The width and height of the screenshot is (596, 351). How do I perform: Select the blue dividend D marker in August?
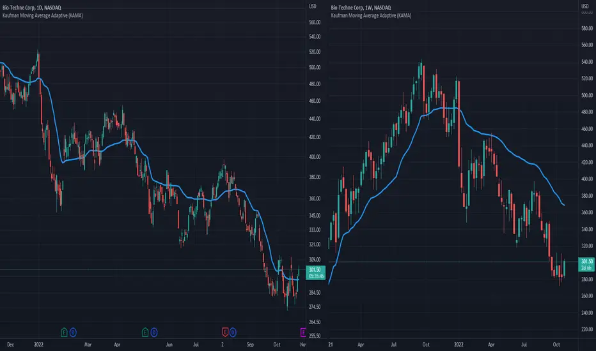click(x=233, y=332)
